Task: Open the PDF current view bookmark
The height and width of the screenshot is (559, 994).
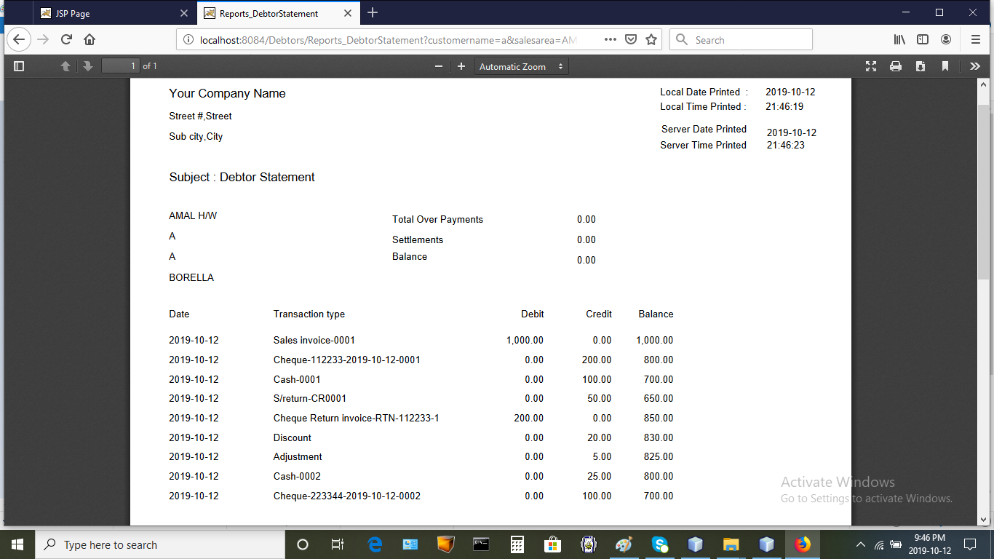Action: point(945,66)
